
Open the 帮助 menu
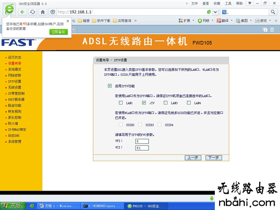239,3
